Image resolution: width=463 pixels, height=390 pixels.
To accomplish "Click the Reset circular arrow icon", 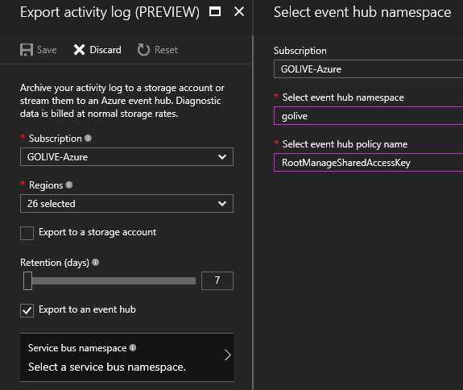I will pos(143,50).
